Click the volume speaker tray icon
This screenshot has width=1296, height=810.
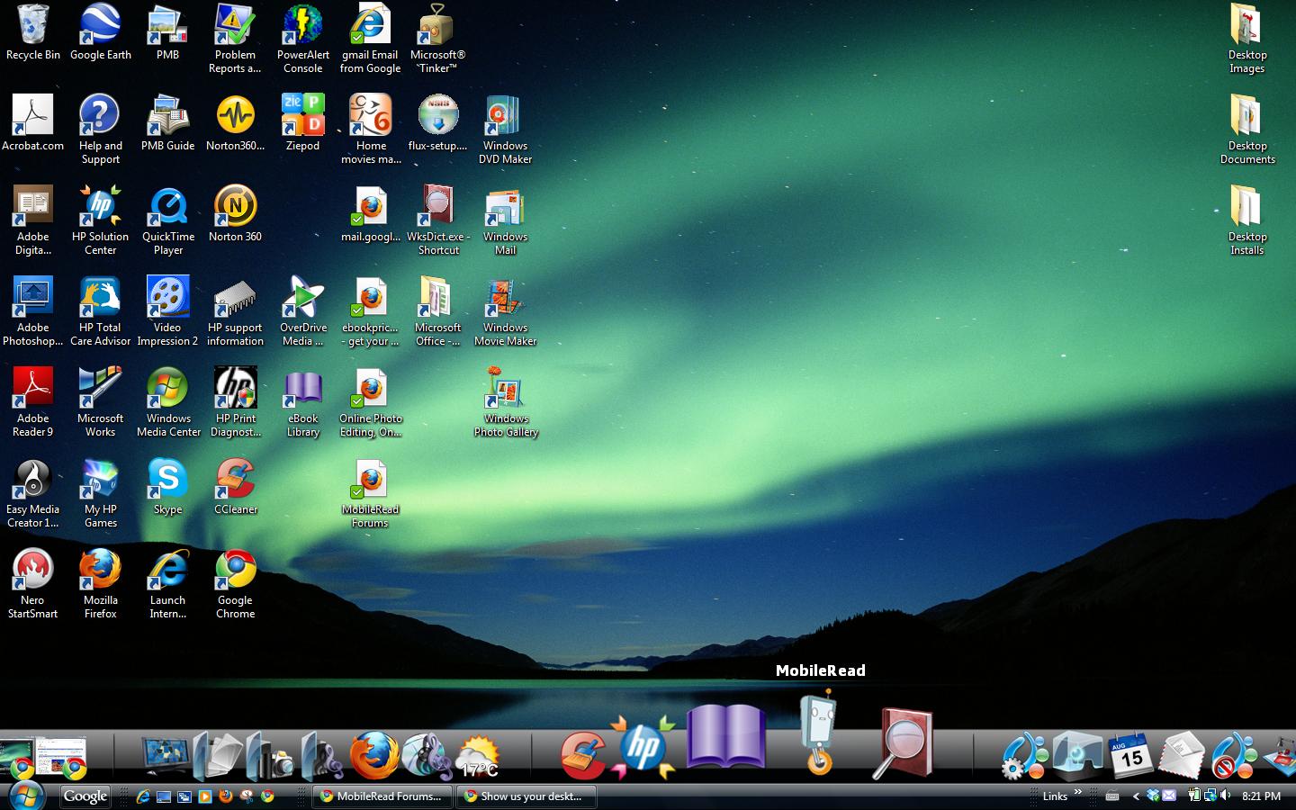(1226, 796)
